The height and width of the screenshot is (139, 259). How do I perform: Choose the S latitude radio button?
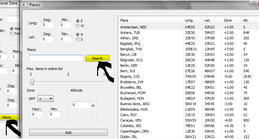click(78, 39)
